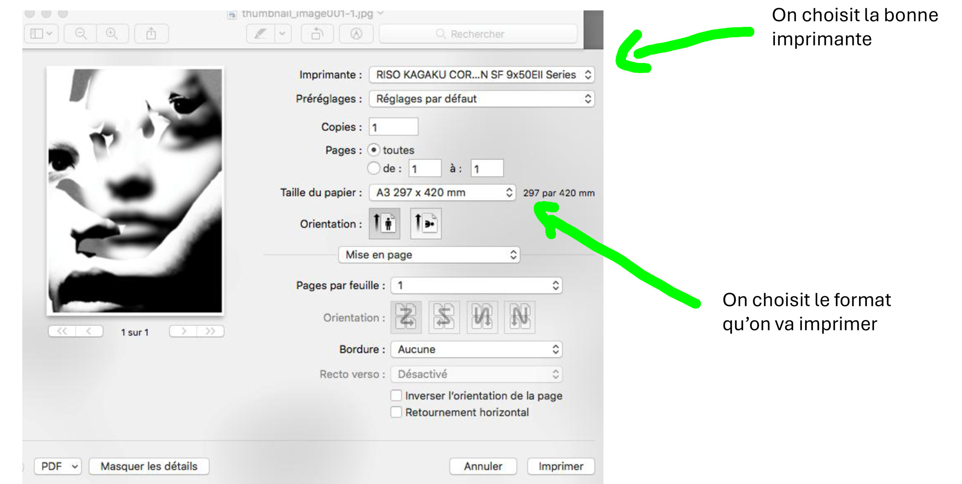The image size is (962, 484).
Task: Open the Imprimante printer dropdown
Action: tap(482, 75)
